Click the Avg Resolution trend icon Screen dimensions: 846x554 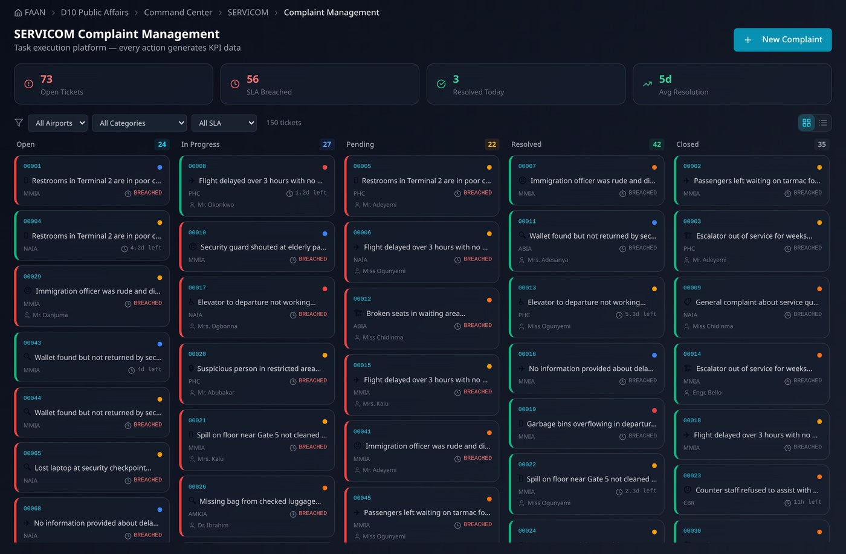pyautogui.click(x=647, y=84)
